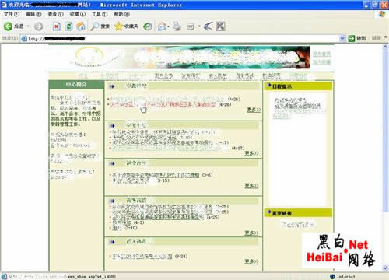The width and height of the screenshot is (389, 280).
Task: Open the short link dated (3-10)
Action: click(117, 228)
